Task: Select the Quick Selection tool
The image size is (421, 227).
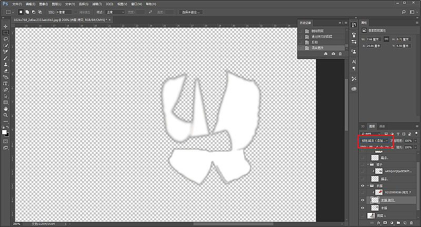Action: point(5,45)
